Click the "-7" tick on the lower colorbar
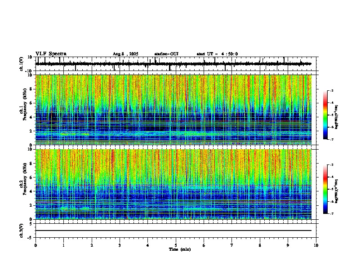The image size is (356, 275). click(x=332, y=213)
